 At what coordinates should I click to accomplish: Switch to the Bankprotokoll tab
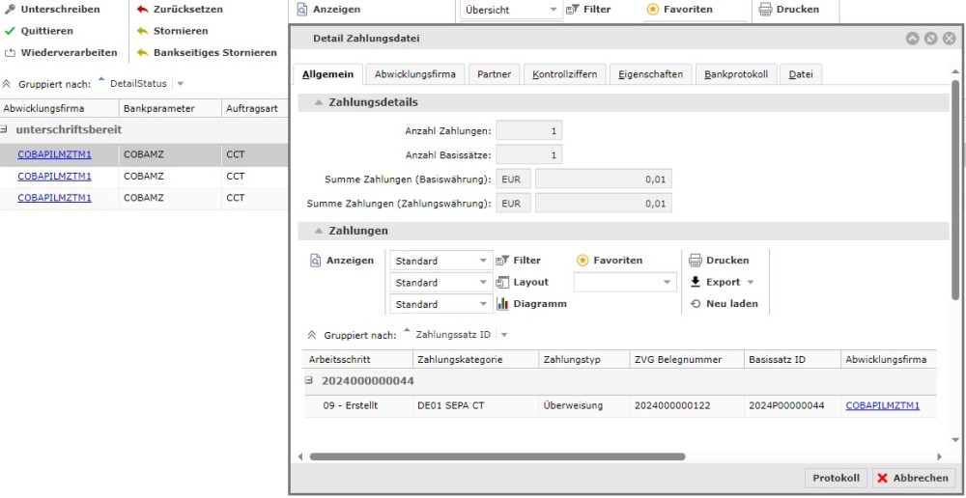(x=736, y=74)
